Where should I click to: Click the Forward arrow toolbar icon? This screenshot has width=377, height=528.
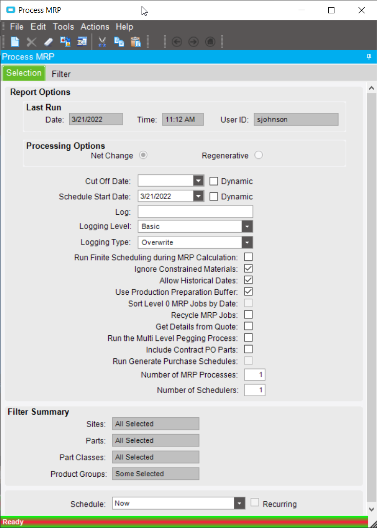click(x=193, y=42)
